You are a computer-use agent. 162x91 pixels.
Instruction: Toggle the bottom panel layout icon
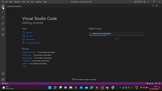tap(138, 2)
